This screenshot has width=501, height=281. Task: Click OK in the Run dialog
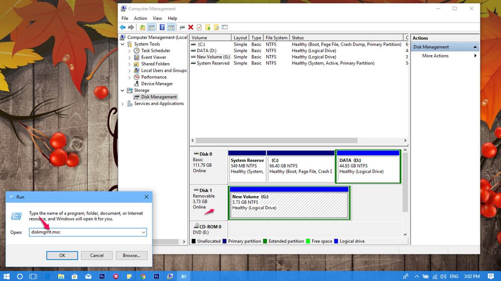click(x=62, y=256)
